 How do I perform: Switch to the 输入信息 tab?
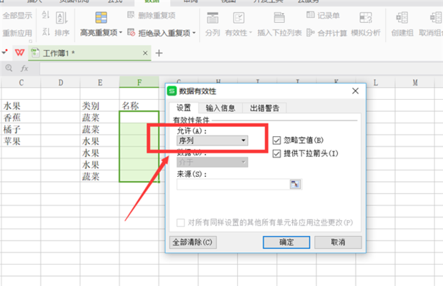click(x=221, y=108)
